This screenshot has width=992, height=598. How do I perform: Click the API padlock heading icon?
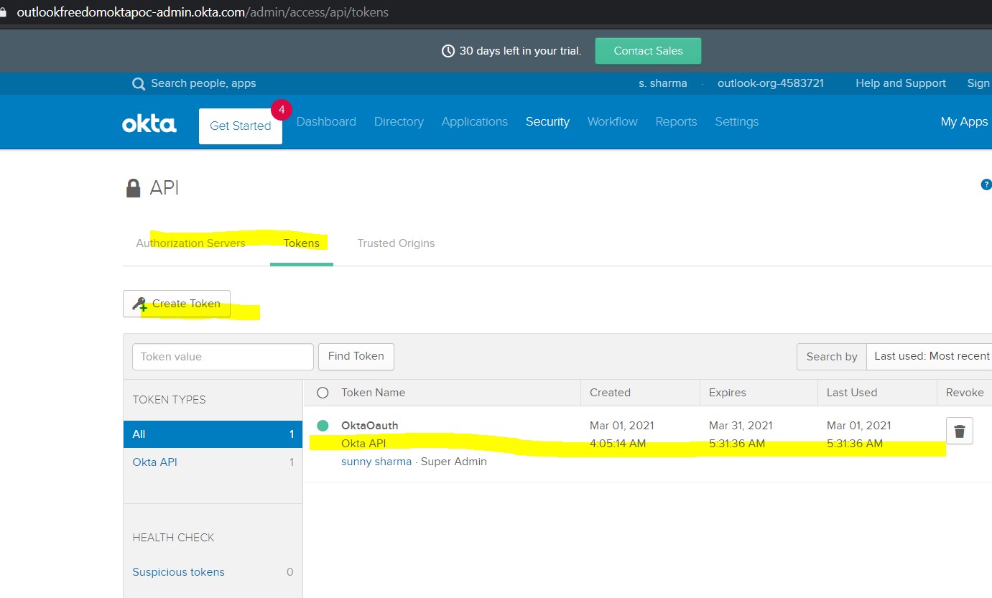pyautogui.click(x=133, y=188)
